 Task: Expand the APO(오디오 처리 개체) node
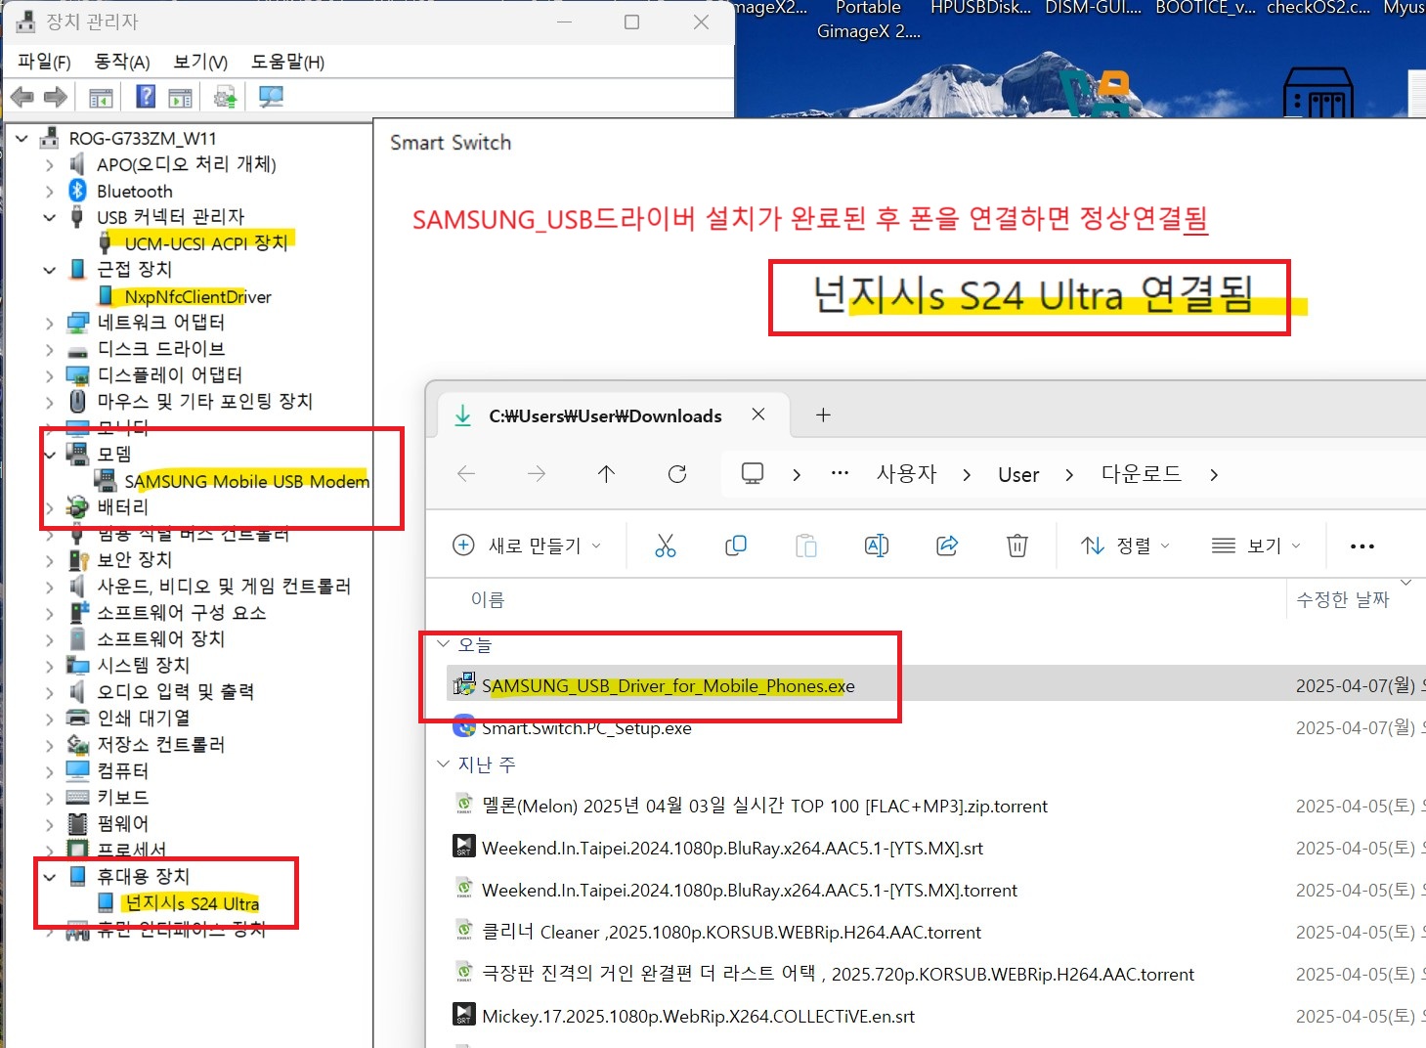click(x=50, y=165)
